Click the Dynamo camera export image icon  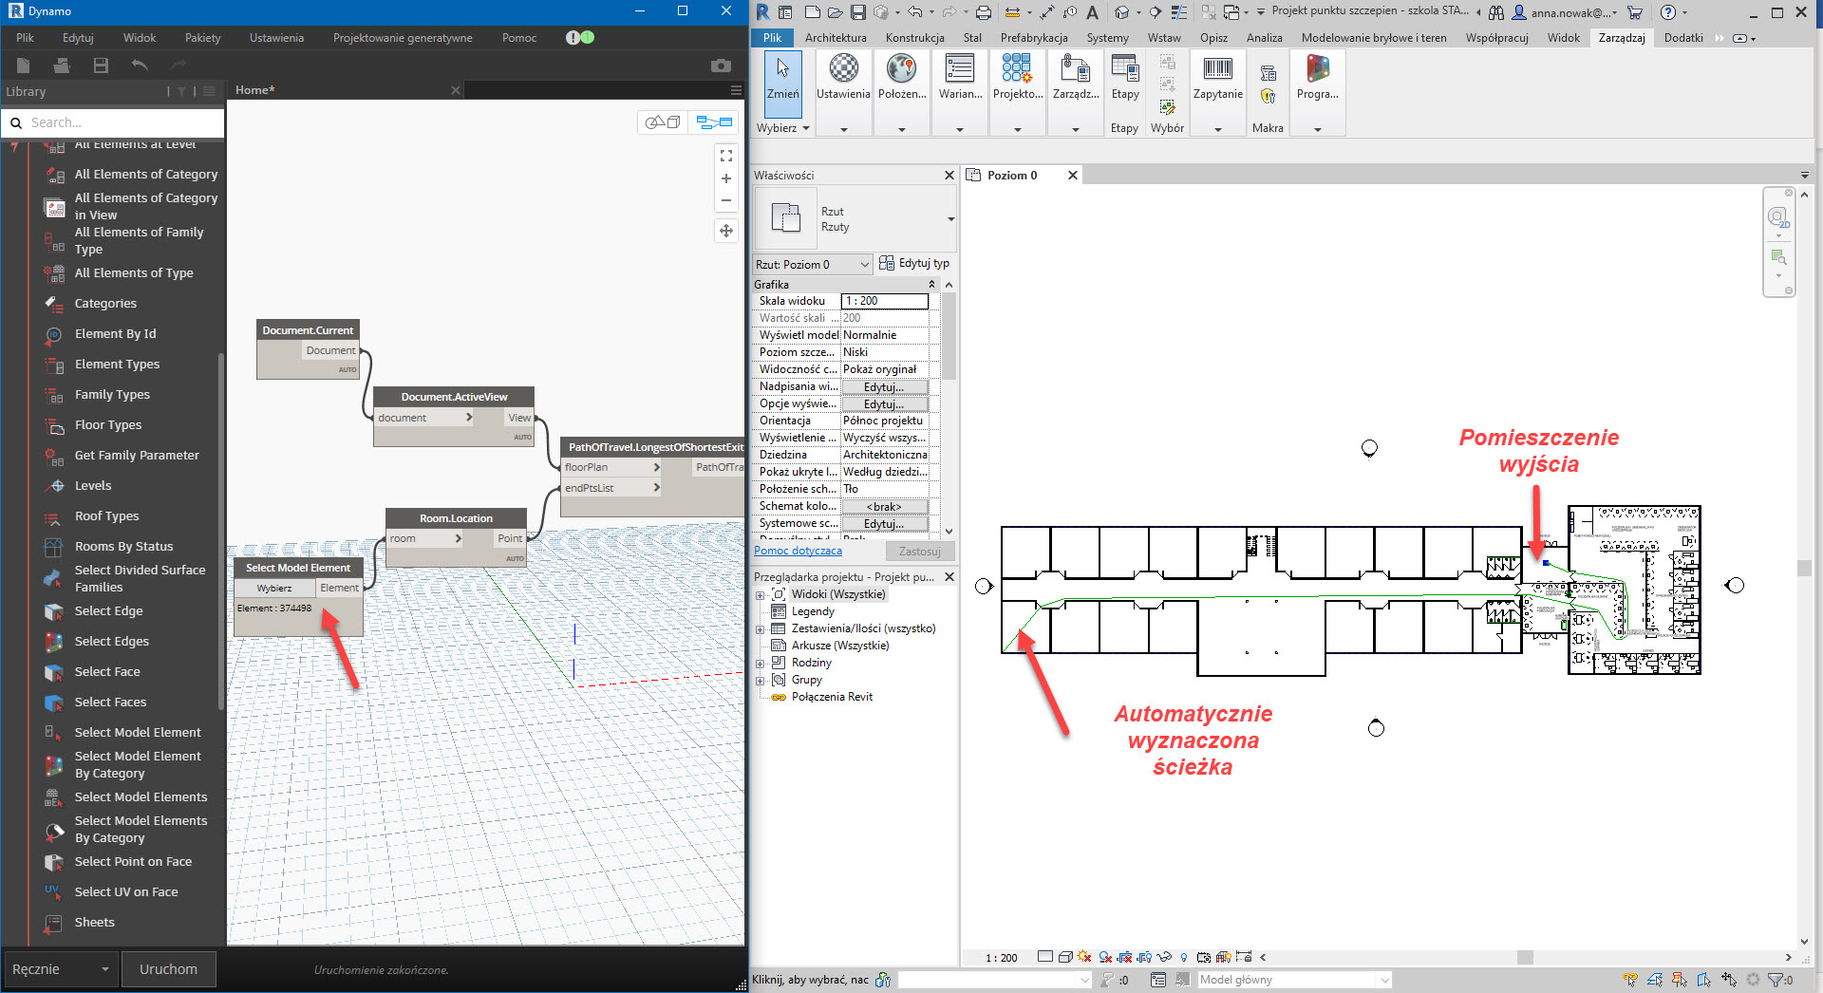point(721,66)
